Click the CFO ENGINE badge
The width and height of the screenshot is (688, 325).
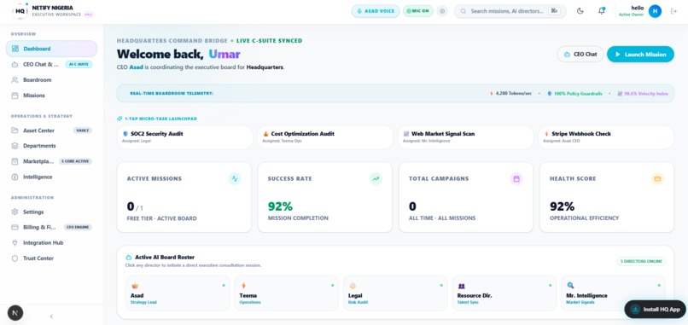[78, 227]
